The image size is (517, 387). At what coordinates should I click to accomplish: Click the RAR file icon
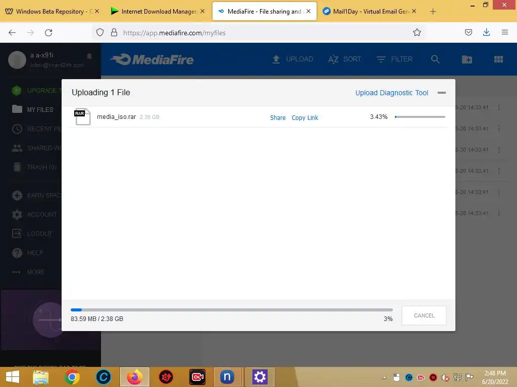tap(82, 116)
